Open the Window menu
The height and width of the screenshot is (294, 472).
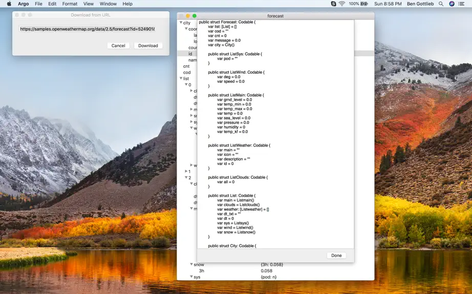(x=108, y=4)
